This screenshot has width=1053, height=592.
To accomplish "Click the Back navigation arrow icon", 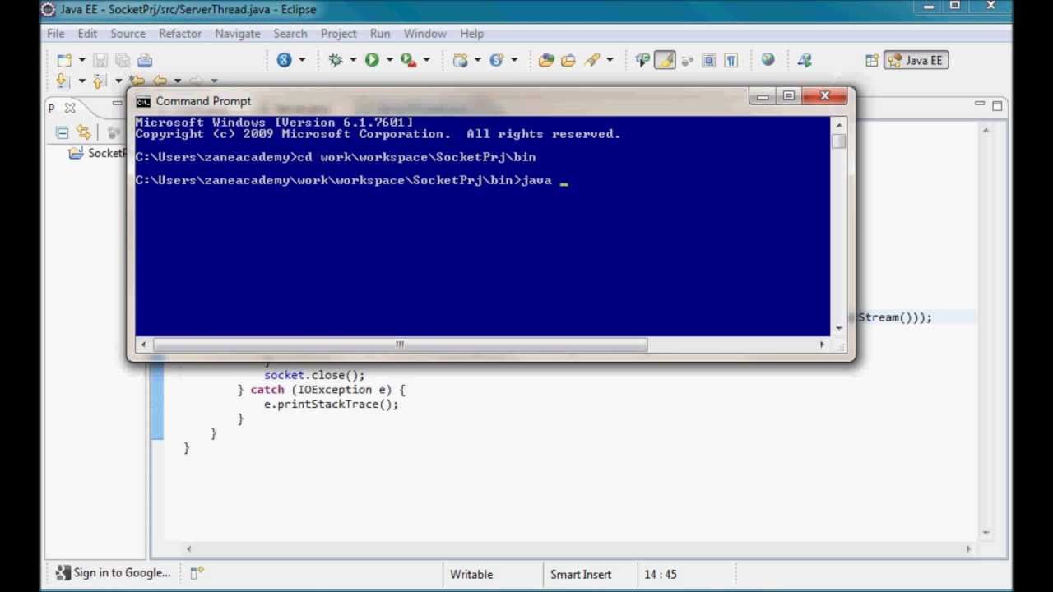I will pyautogui.click(x=160, y=81).
